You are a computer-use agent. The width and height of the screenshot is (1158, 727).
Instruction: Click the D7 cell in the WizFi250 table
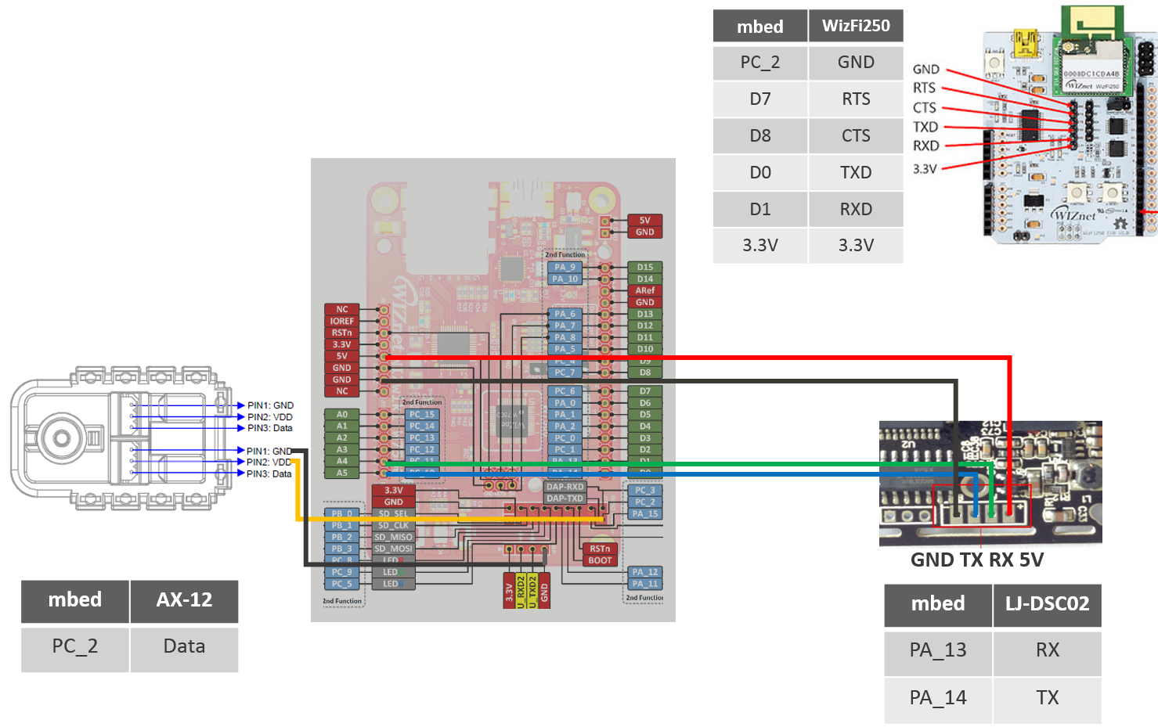(760, 99)
